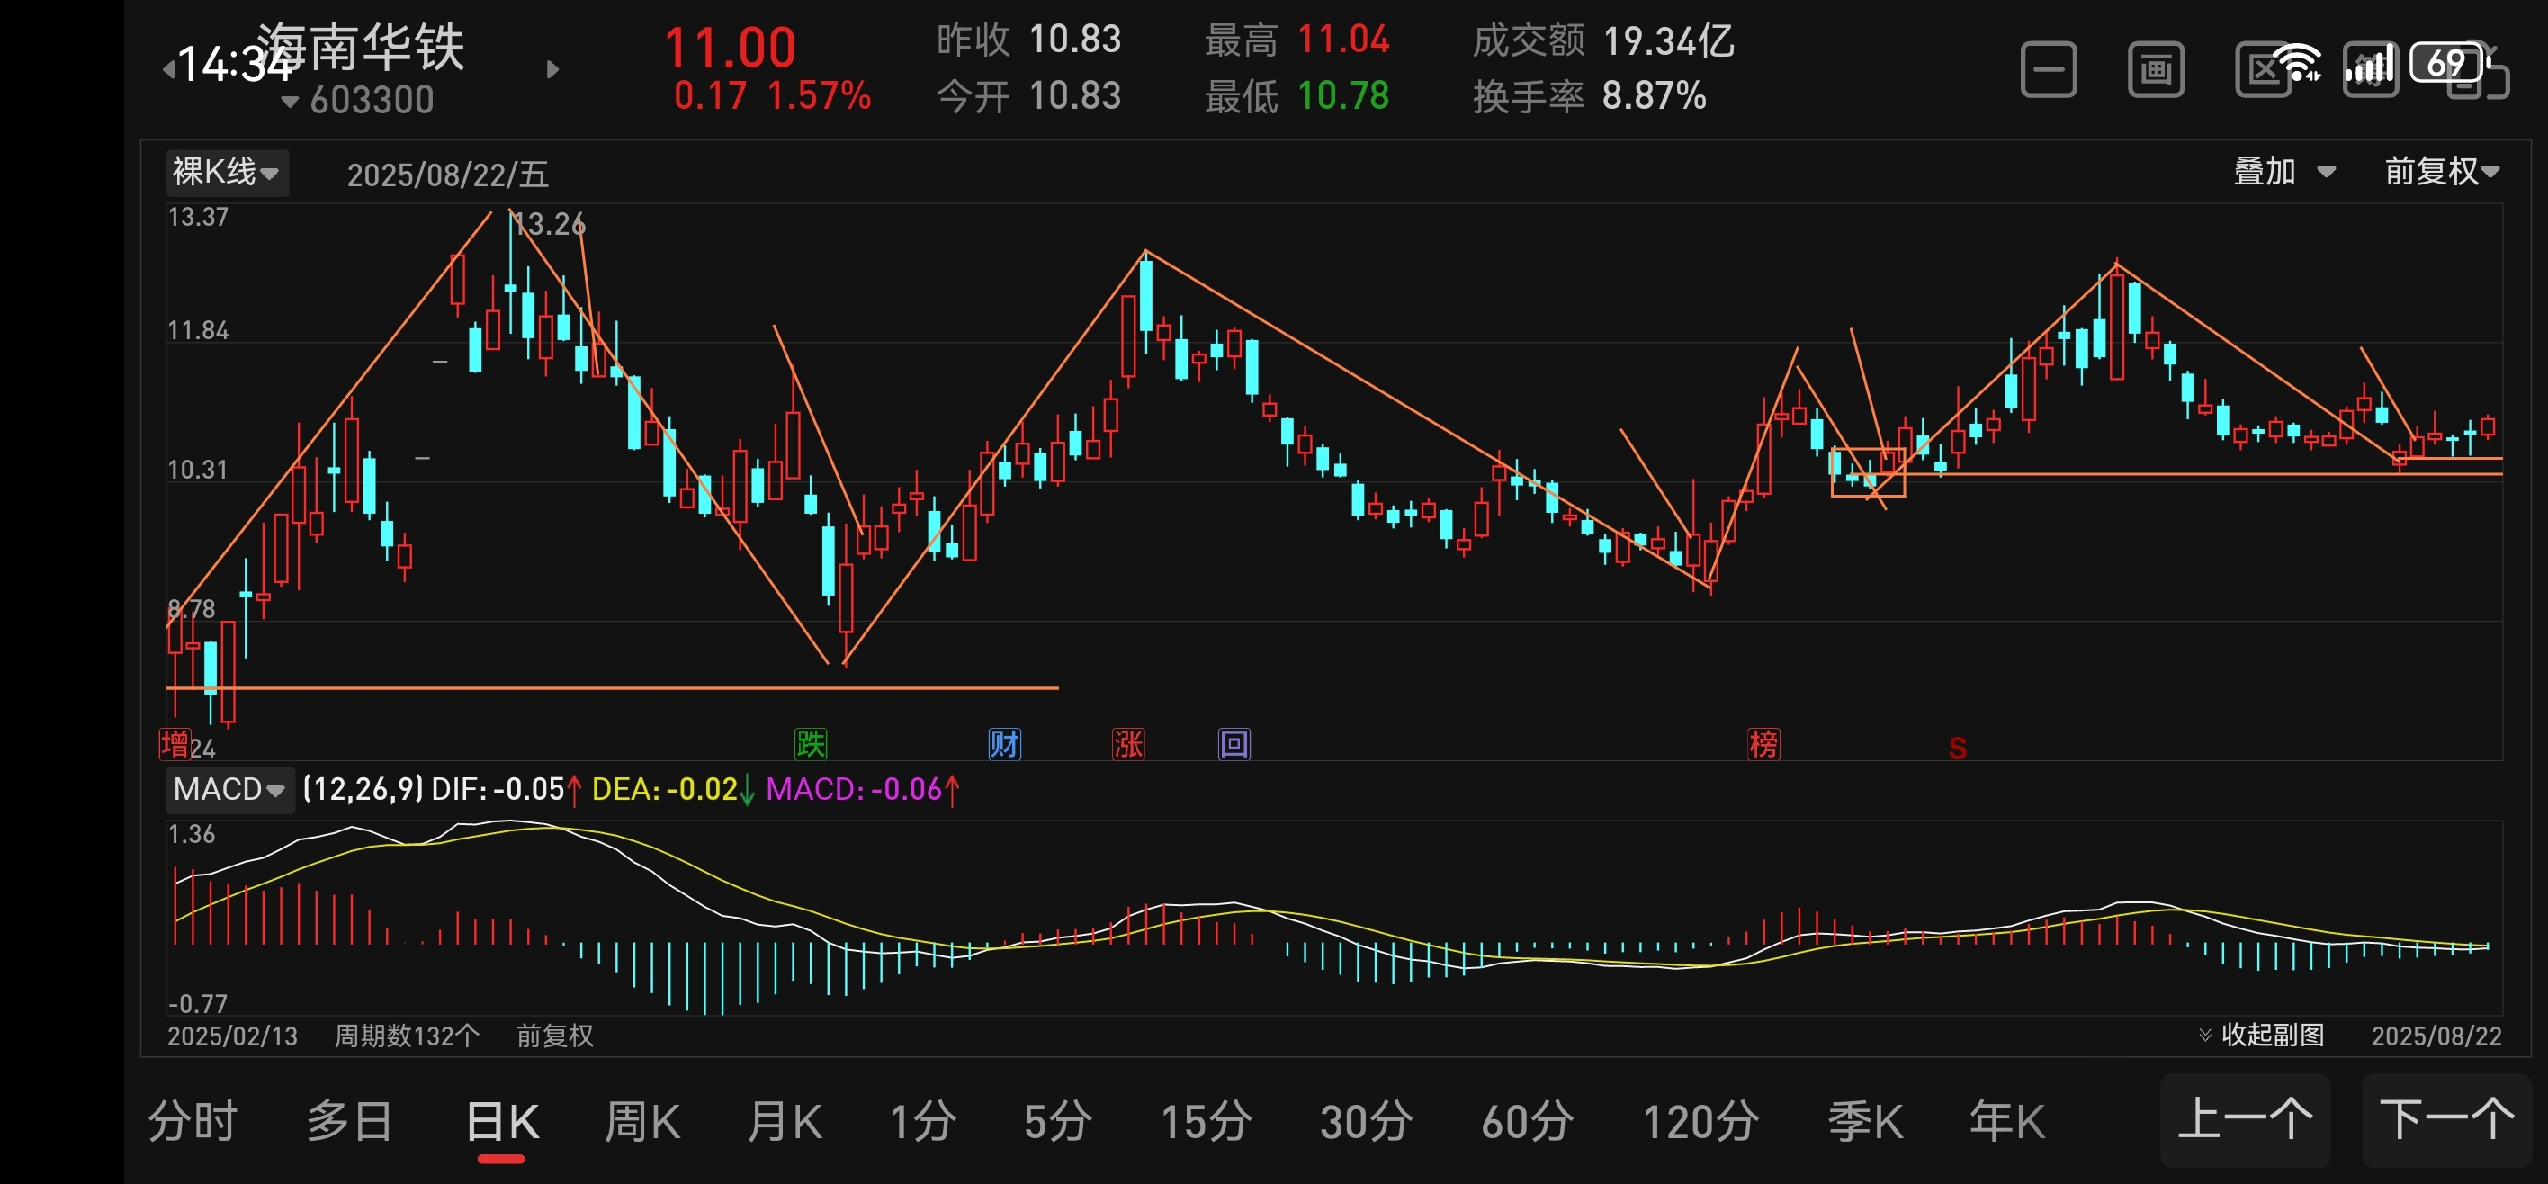Tap the red 'S' sell signal marker
Viewport: 2548px width, 1184px height.
coord(1957,749)
